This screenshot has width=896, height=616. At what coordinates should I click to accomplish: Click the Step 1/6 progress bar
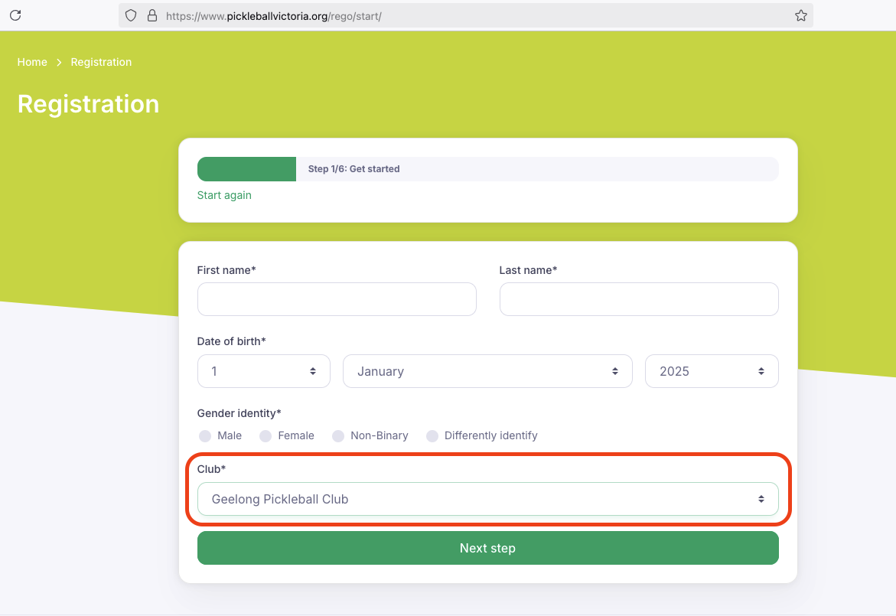(487, 169)
